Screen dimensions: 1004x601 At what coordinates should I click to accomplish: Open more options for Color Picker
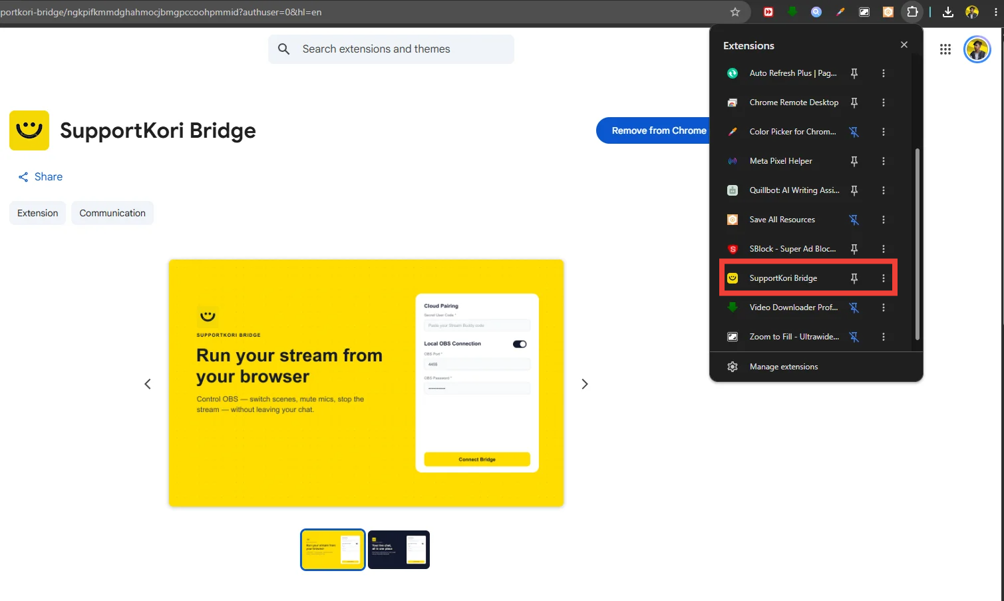[x=884, y=132]
